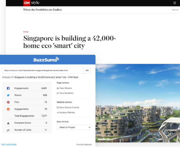This screenshot has width=180, height=147.
Task: Click View All link at top right
Action: (175, 10)
